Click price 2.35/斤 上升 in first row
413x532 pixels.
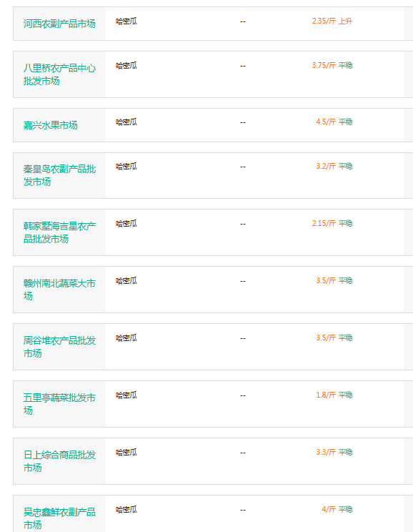pos(332,21)
